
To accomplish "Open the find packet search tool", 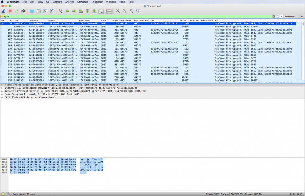I will (x=61, y=11).
